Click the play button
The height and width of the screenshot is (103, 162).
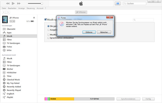(13, 3)
